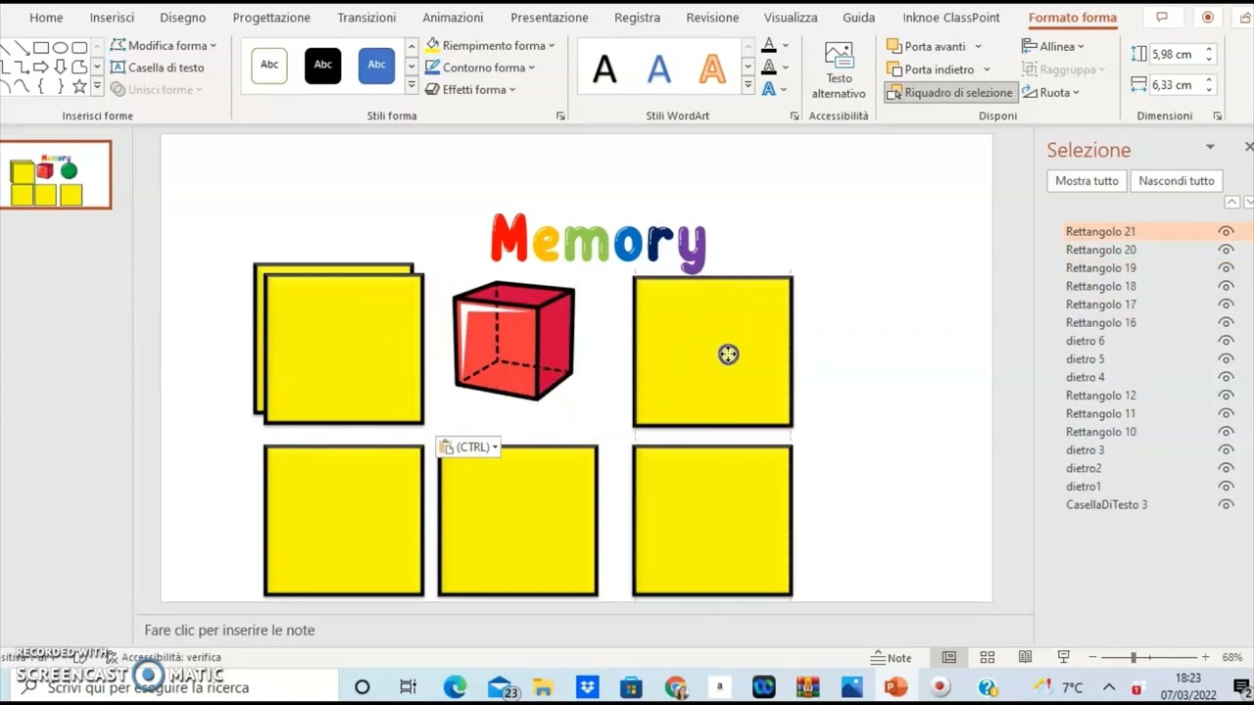Hide Rettangolo 20 with eye icon
1254x705 pixels.
coord(1226,250)
